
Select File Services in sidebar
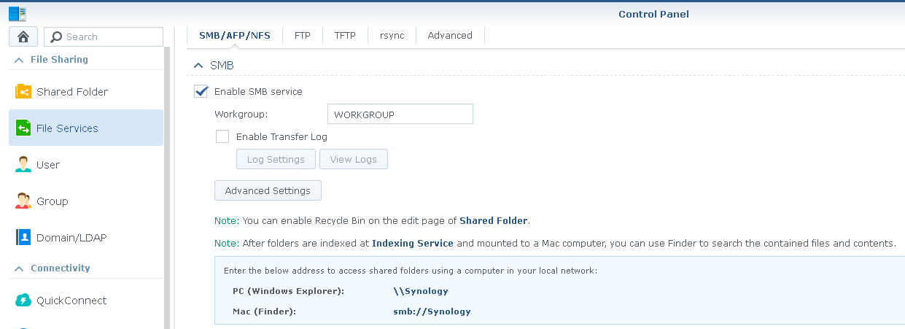[x=86, y=128]
